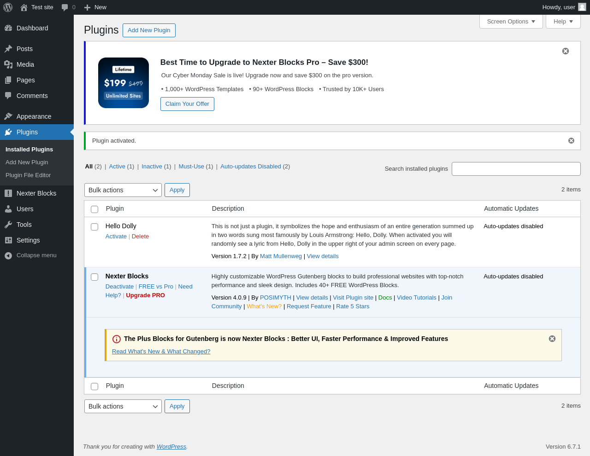Click the top Apply button
This screenshot has height=456, width=590.
click(x=177, y=190)
